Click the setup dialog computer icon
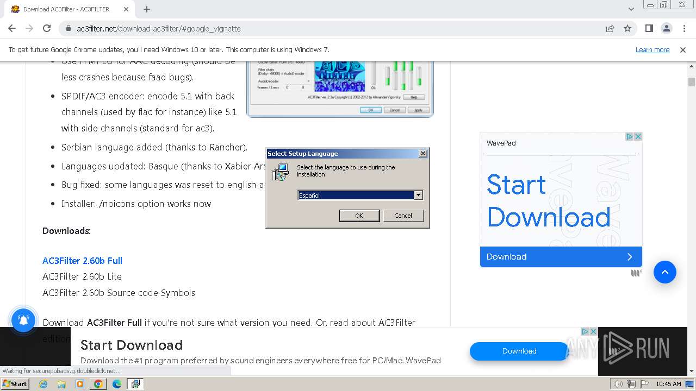Viewport: 696px width, 391px height. [x=281, y=173]
